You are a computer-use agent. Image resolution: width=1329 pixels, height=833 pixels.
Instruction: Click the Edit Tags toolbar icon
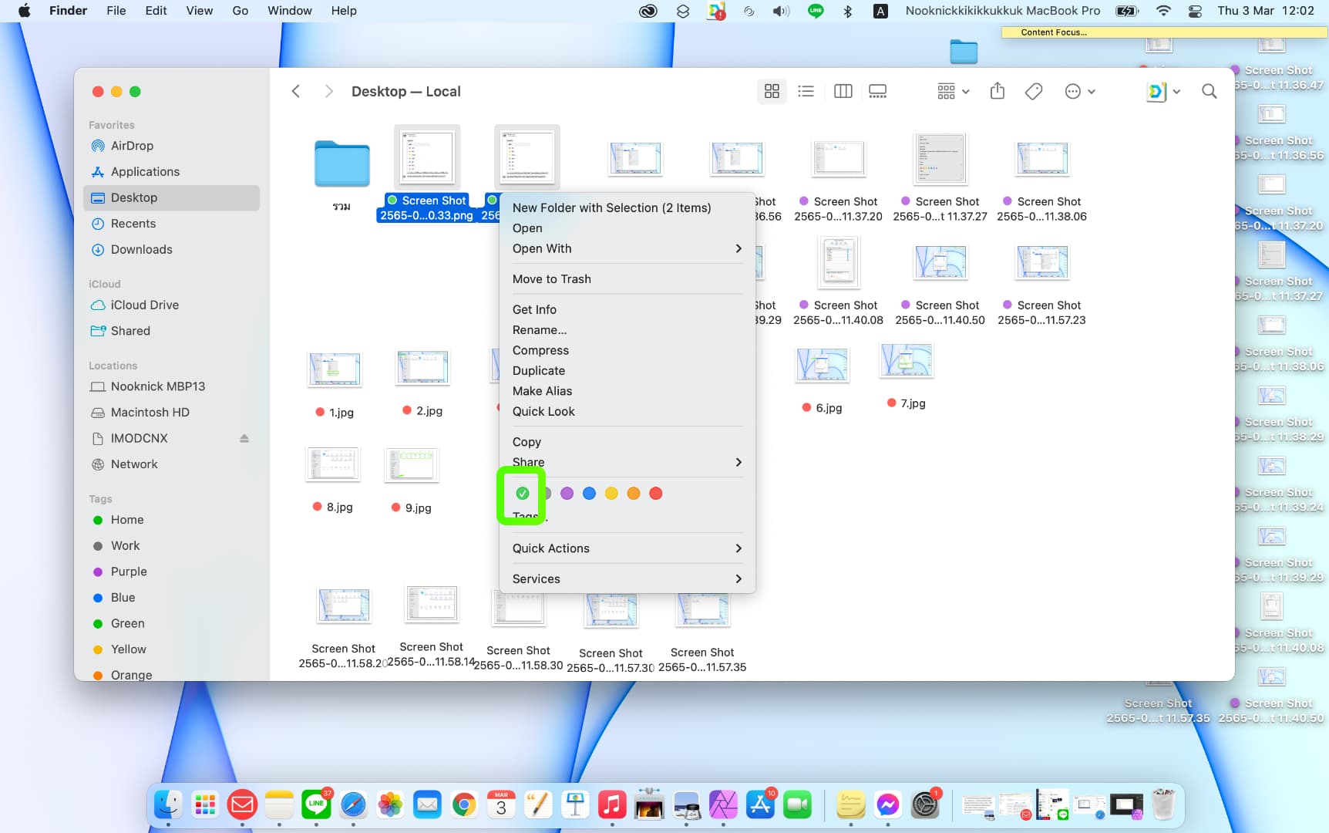[1034, 92]
